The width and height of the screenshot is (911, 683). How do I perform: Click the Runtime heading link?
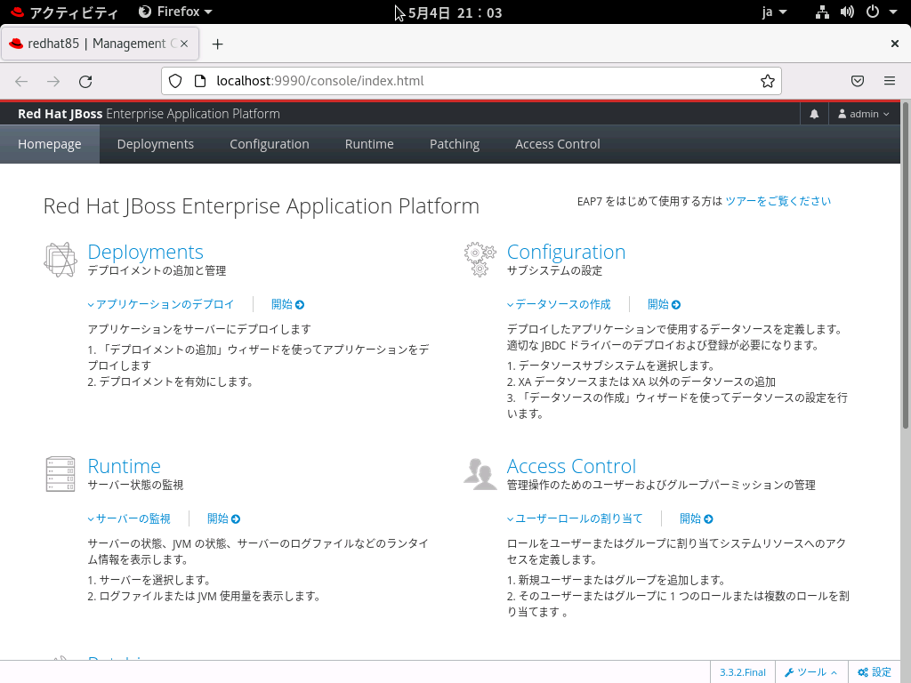tap(124, 466)
